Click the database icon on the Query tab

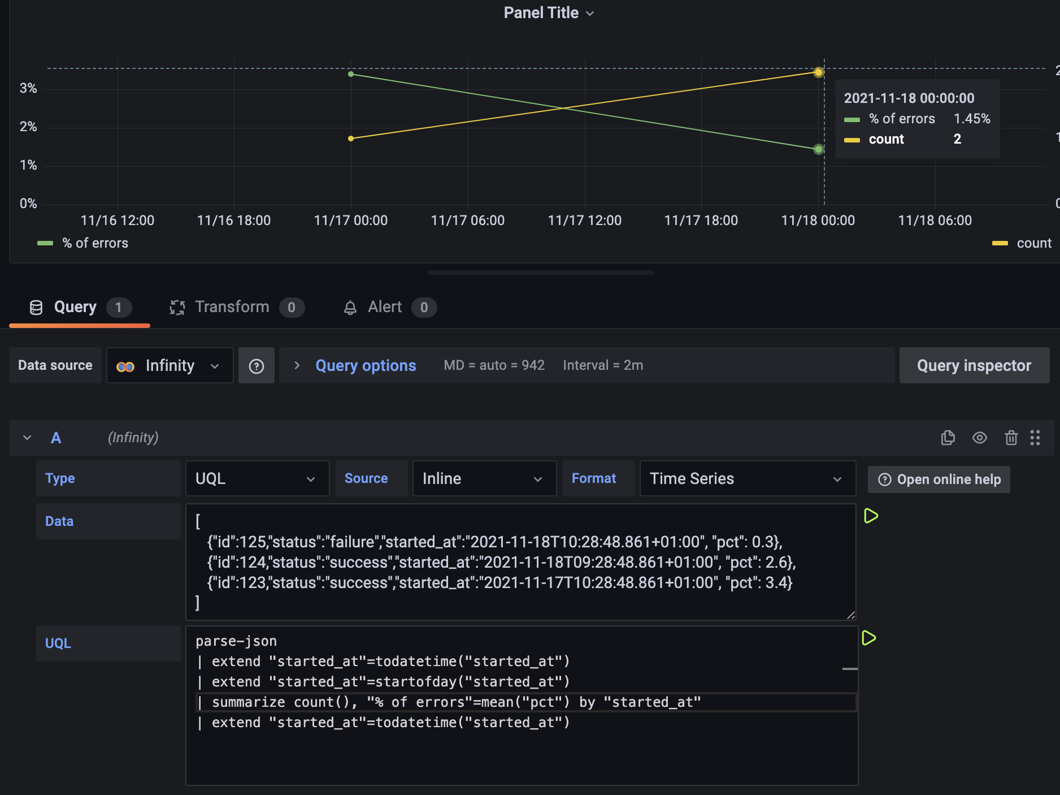(36, 307)
